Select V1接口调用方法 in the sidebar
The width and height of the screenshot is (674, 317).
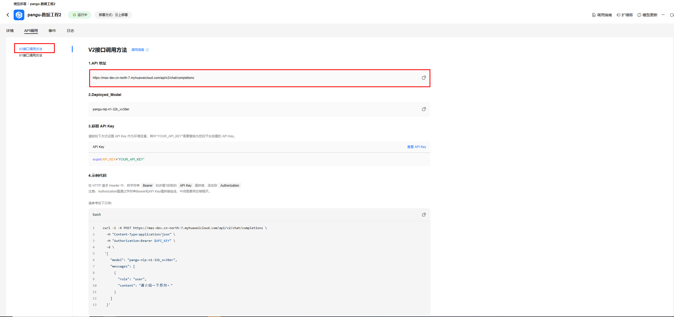click(30, 55)
